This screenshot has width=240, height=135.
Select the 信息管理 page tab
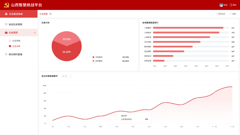(44, 14)
